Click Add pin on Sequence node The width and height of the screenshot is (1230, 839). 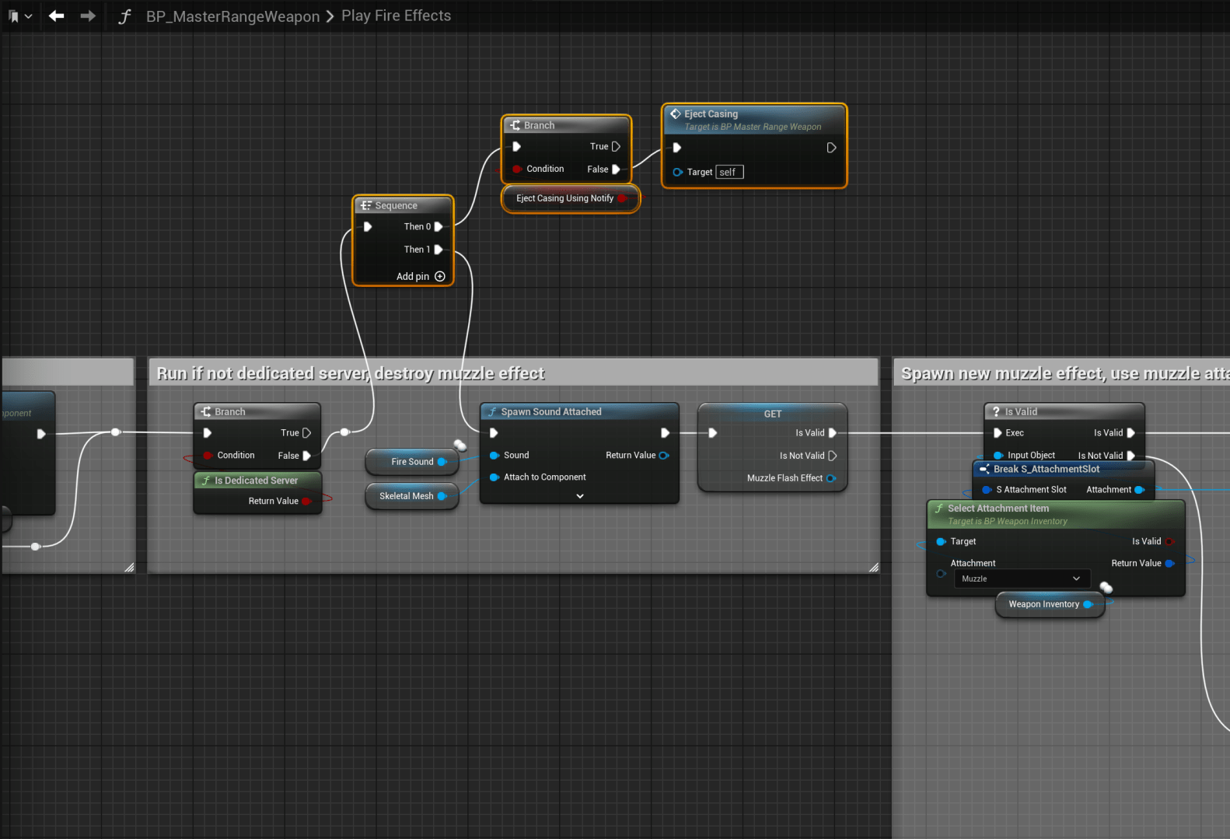pyautogui.click(x=439, y=276)
